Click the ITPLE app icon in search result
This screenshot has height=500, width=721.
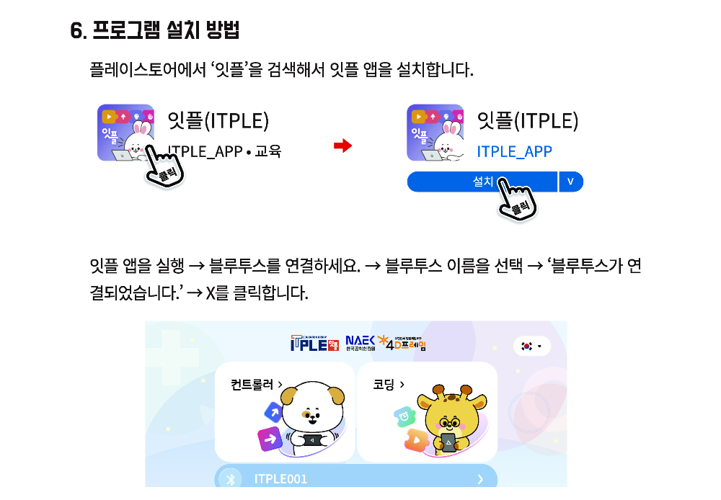pyautogui.click(x=125, y=133)
